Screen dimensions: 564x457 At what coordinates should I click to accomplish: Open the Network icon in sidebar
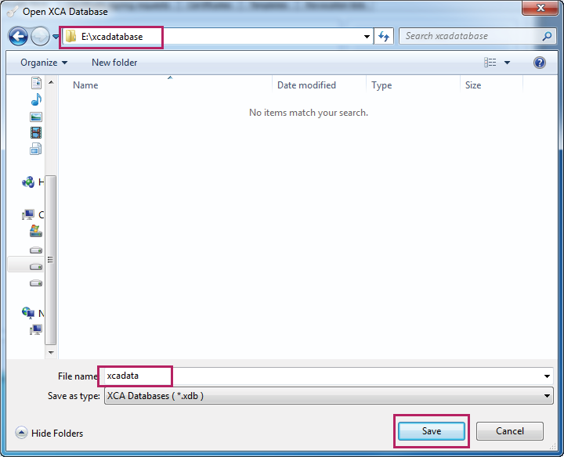(x=28, y=312)
